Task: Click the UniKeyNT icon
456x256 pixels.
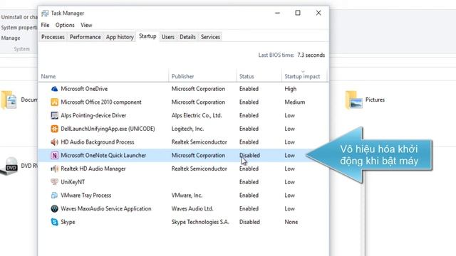Action: point(54,182)
